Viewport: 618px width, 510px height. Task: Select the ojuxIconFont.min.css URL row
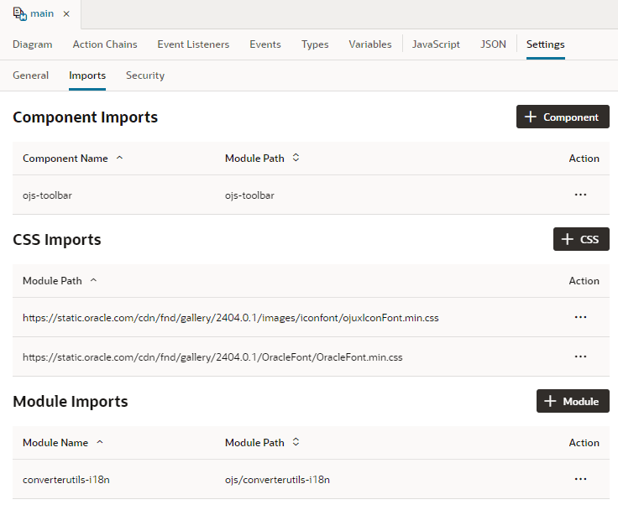[311, 317]
